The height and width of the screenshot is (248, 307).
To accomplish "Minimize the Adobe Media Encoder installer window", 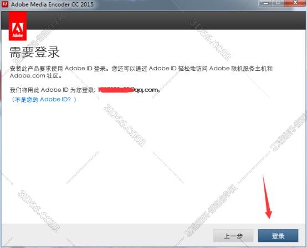I will 265,3.
